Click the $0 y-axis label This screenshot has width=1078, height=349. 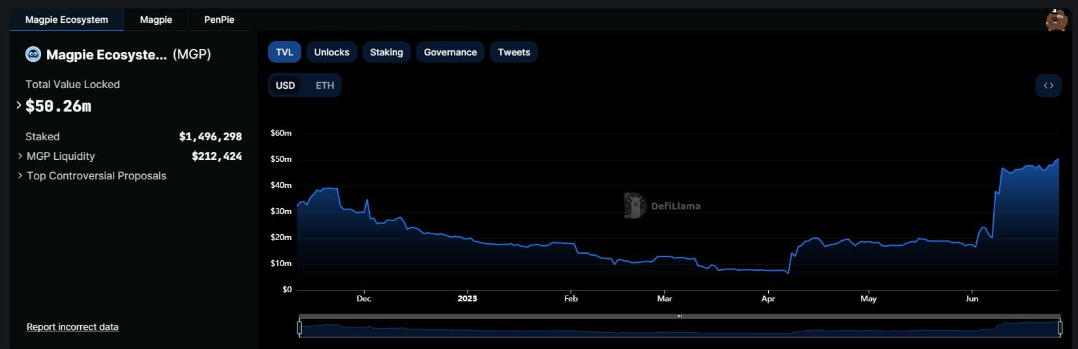(287, 289)
